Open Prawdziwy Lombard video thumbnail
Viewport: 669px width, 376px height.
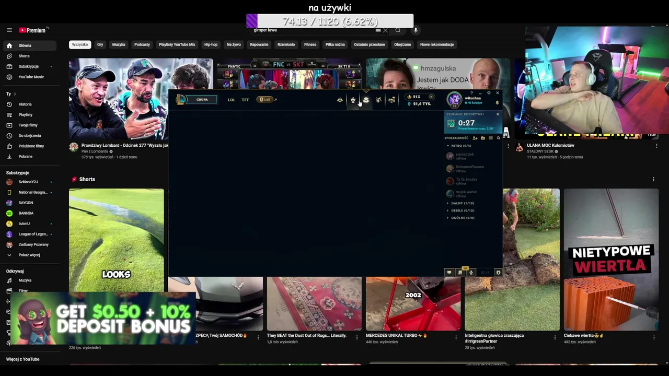(x=119, y=99)
